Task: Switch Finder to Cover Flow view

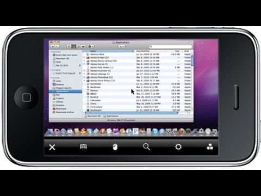Action: coord(83,46)
